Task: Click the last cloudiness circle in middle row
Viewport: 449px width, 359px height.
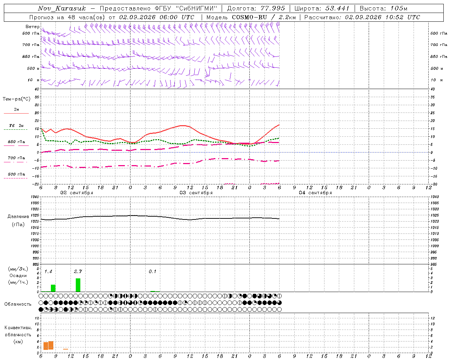Action: point(279,303)
